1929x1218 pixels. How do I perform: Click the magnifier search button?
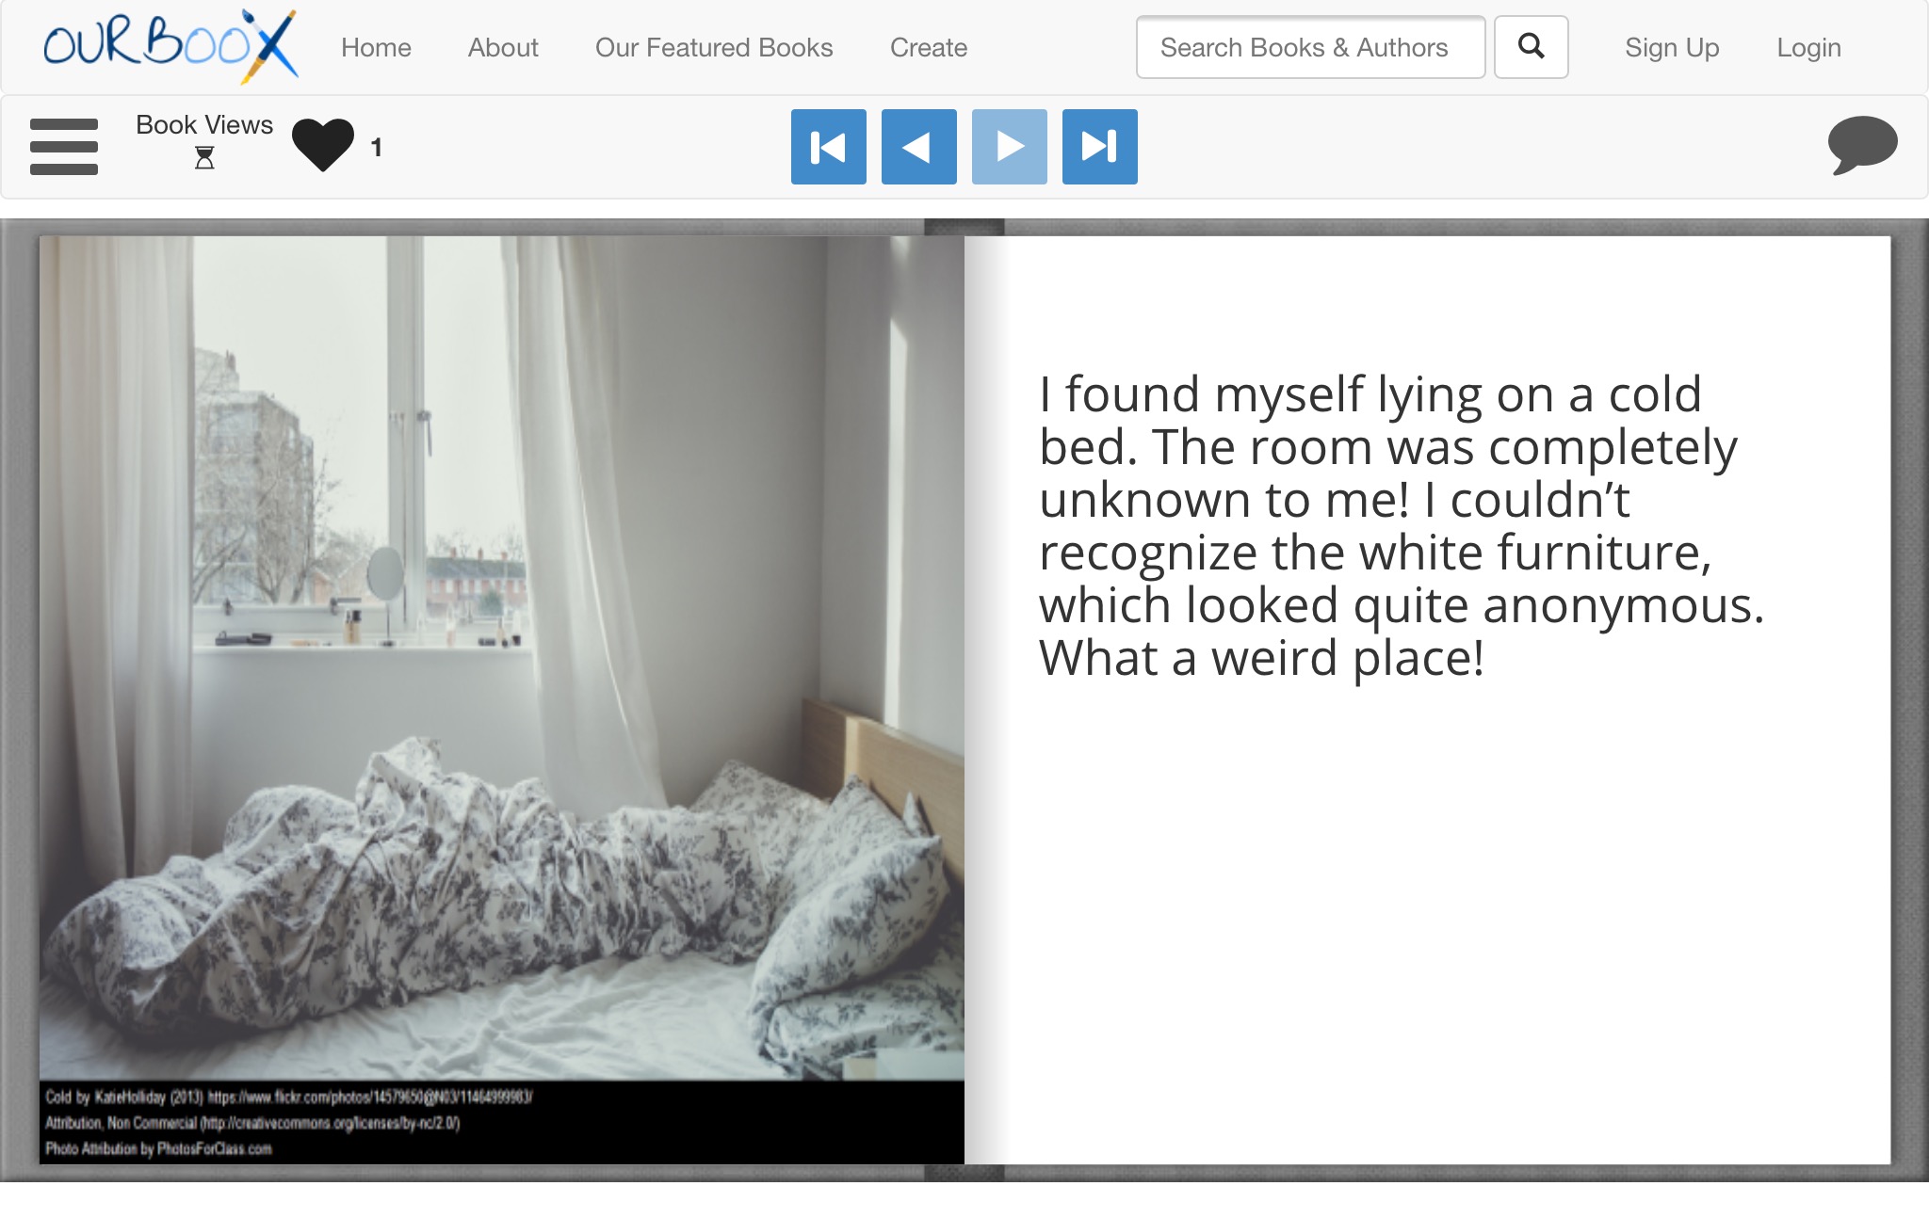pos(1531,47)
